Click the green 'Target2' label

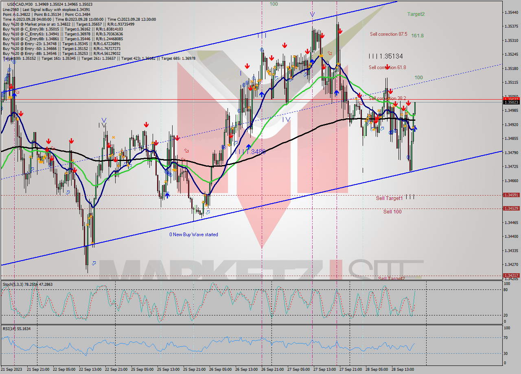[416, 14]
